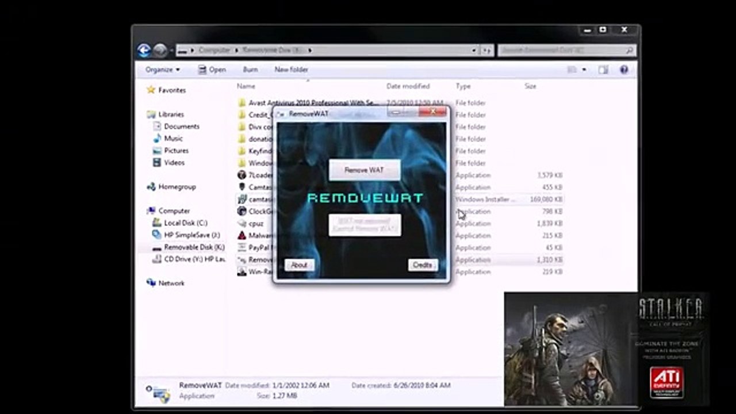
Task: Open the Explorer help icon
Action: [624, 70]
